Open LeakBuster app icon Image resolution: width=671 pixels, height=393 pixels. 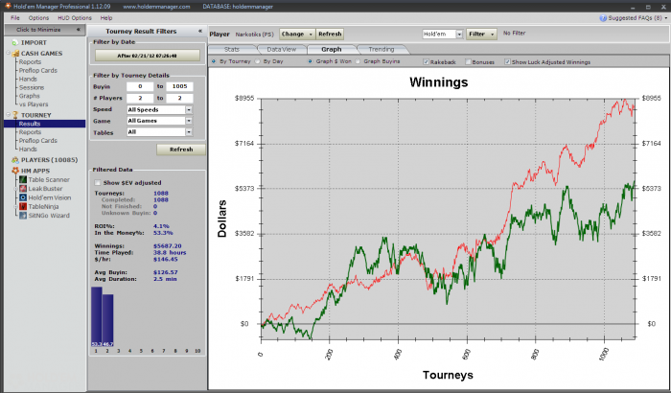point(23,189)
